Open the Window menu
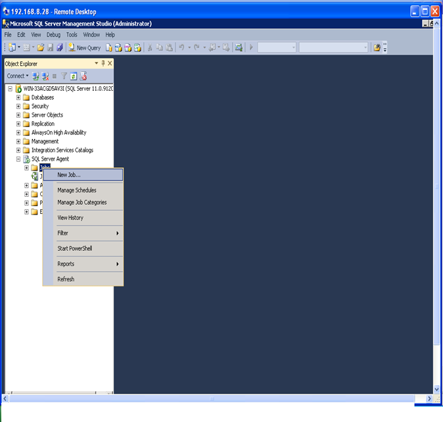 click(x=91, y=35)
